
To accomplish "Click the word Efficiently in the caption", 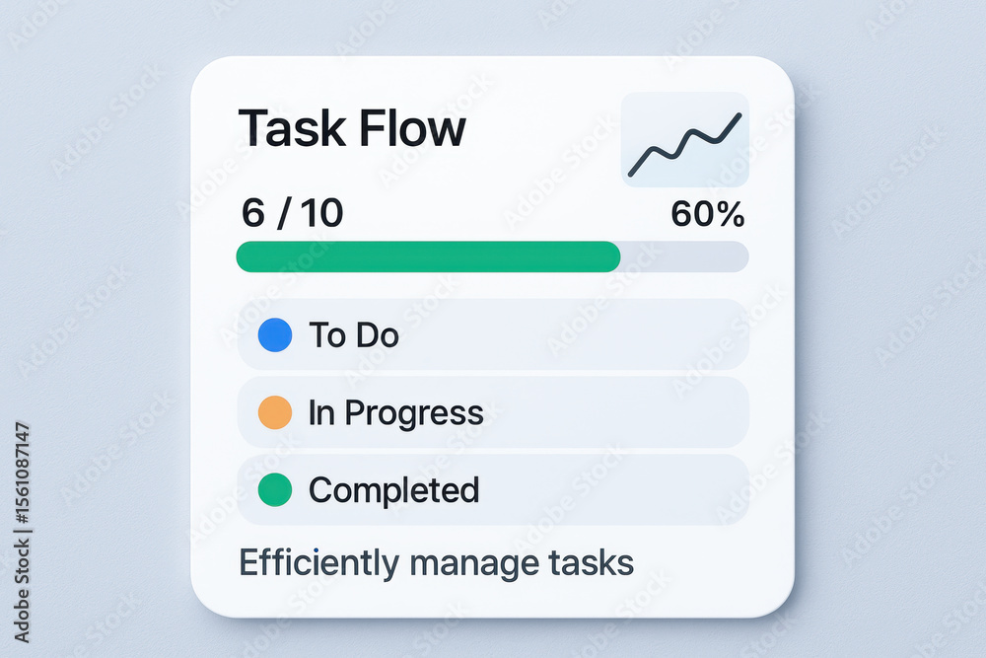I will (318, 563).
